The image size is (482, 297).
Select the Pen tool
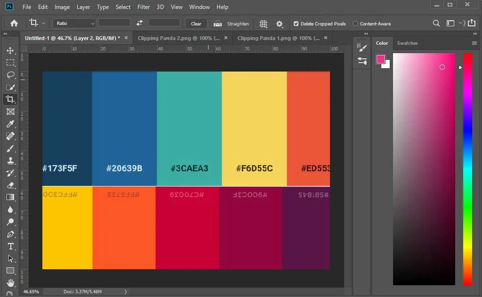[x=10, y=234]
